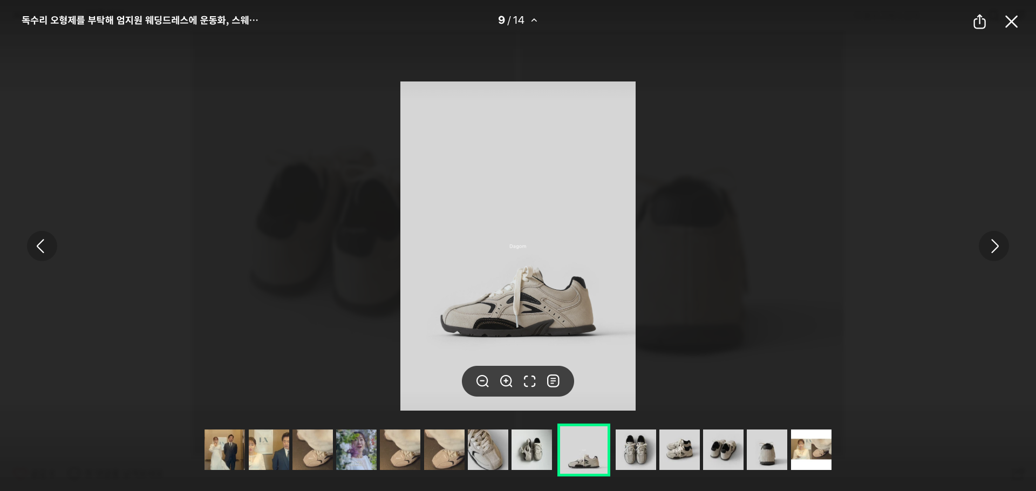Viewport: 1036px width, 491px height.
Task: Close the image viewer with the X
Action: (1011, 22)
